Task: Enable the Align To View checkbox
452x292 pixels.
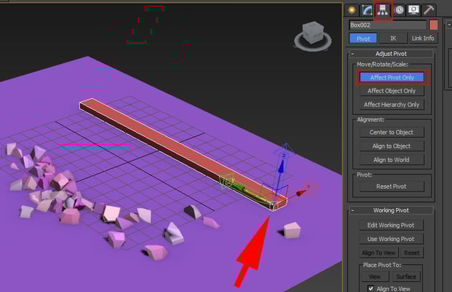Action: [x=370, y=288]
